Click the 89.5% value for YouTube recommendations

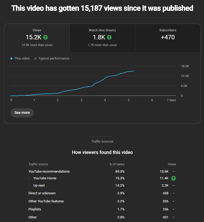pos(120,172)
